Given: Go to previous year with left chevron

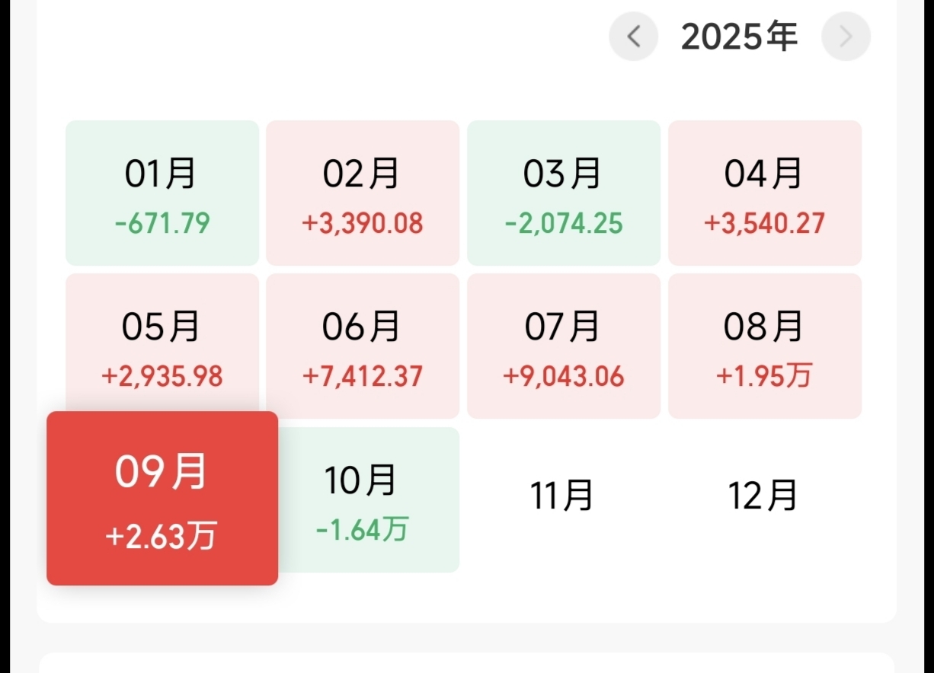Looking at the screenshot, I should pyautogui.click(x=633, y=36).
